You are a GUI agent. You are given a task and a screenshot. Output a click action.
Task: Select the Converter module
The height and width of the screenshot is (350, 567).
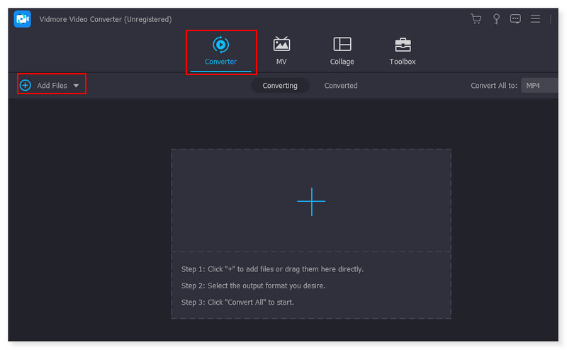click(220, 50)
